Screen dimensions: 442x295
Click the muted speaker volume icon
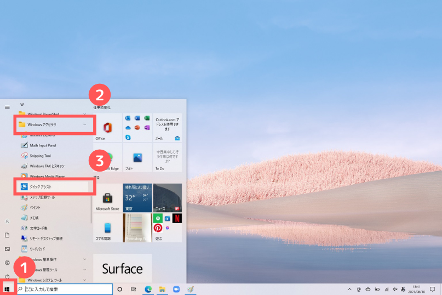coord(395,290)
